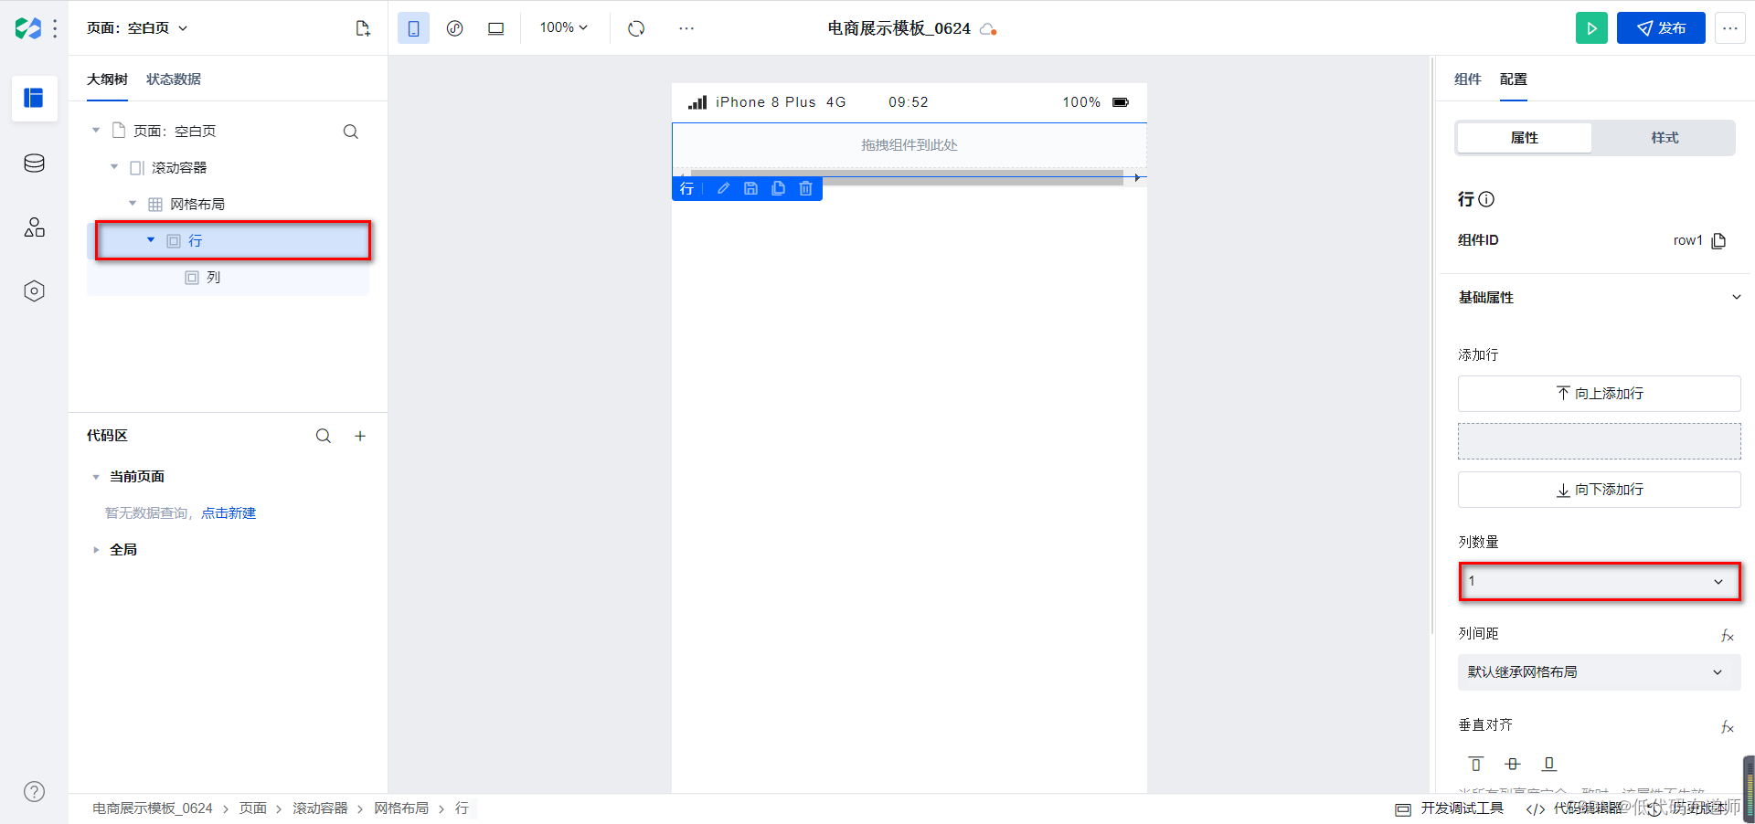The image size is (1755, 824).
Task: Open the data source sidebar icon
Action: click(x=34, y=164)
